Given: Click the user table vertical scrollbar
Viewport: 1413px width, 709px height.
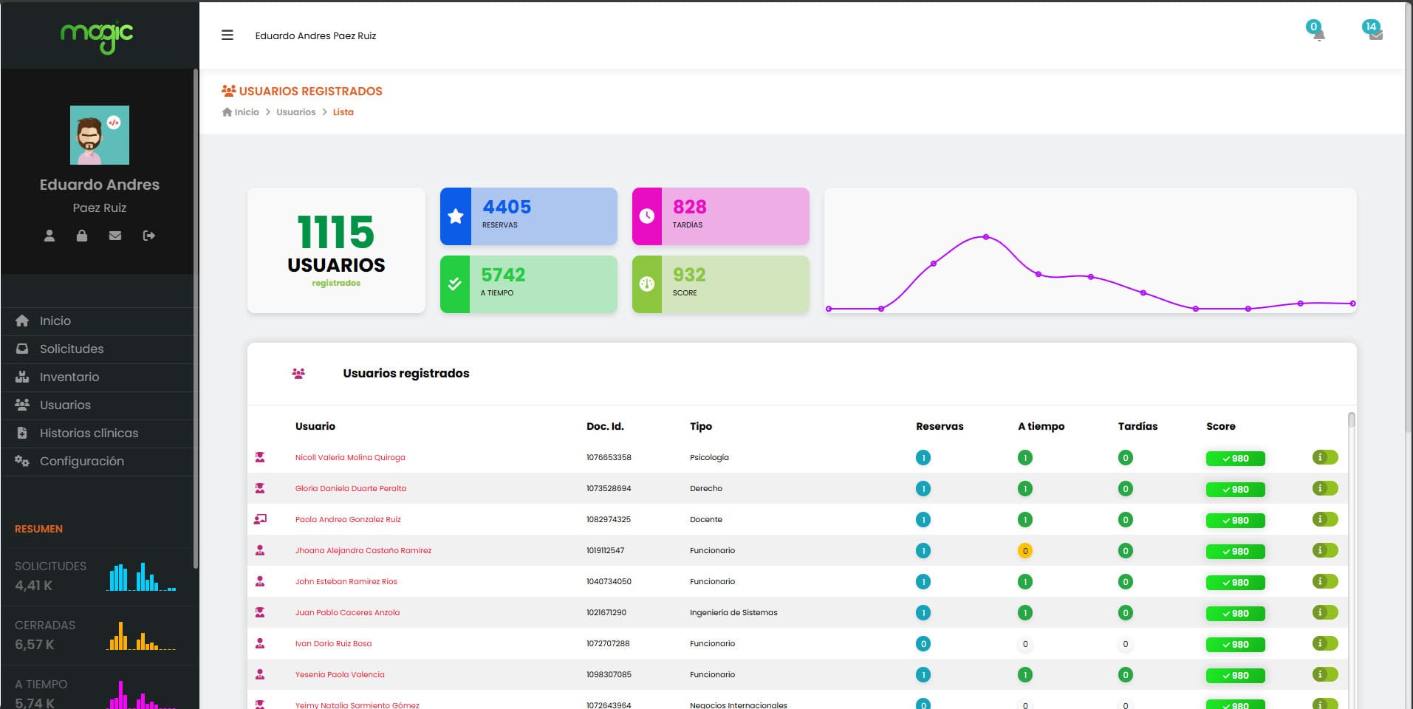Looking at the screenshot, I should point(1351,421).
